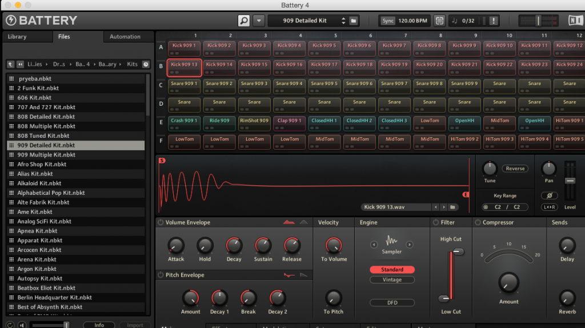The height and width of the screenshot is (328, 585).
Task: Select the Kick 909 13 cell
Action: [x=185, y=67]
